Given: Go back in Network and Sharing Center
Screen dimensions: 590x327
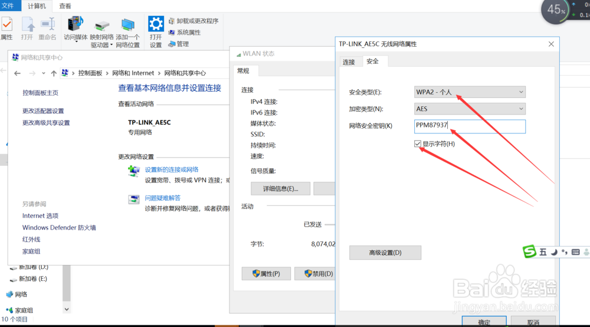Looking at the screenshot, I should 17,73.
